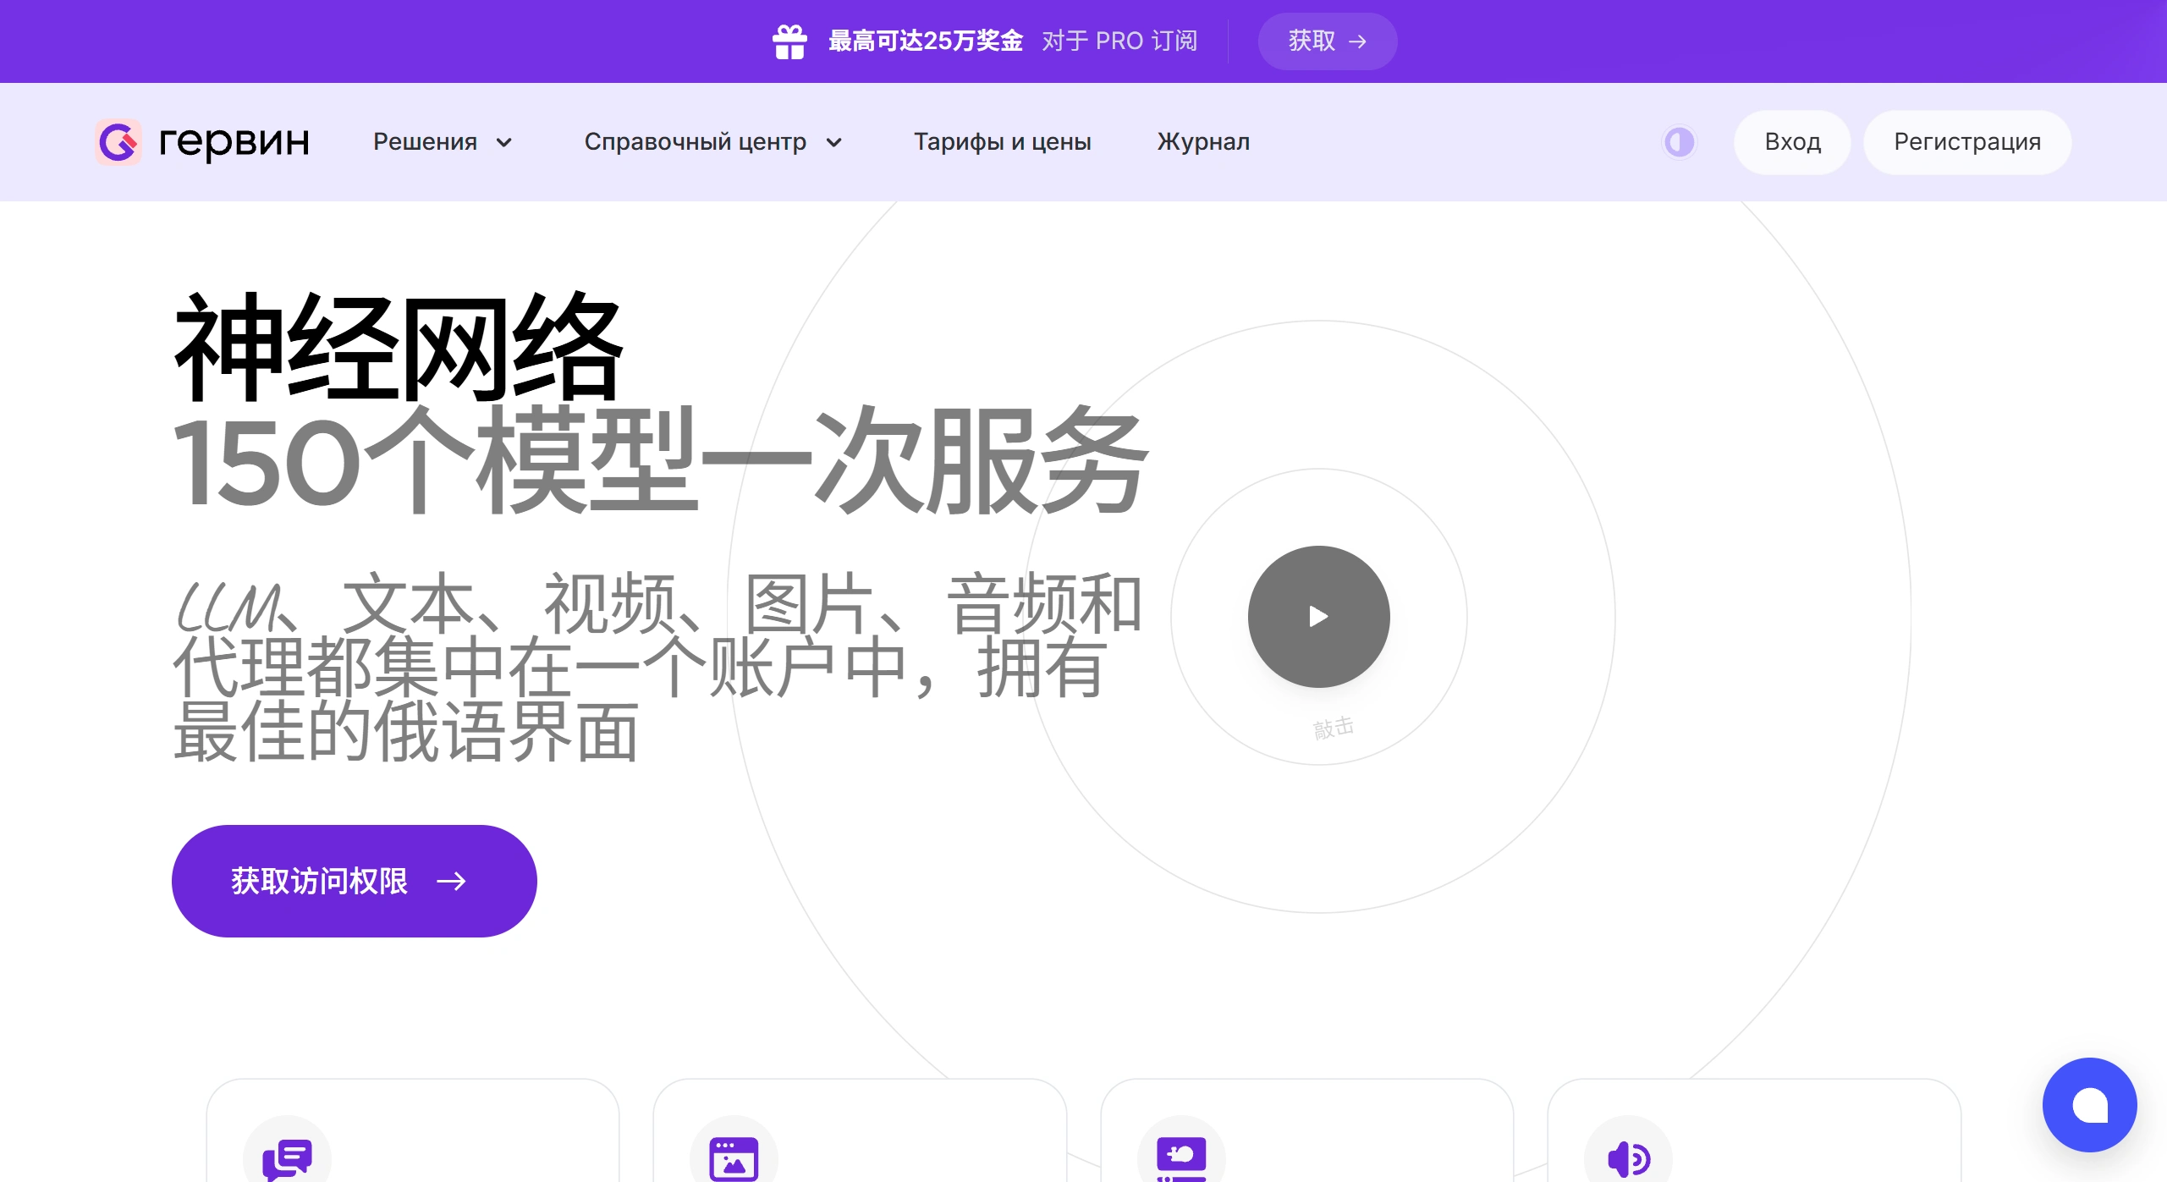Play the intro video
The image size is (2167, 1182).
1318,616
